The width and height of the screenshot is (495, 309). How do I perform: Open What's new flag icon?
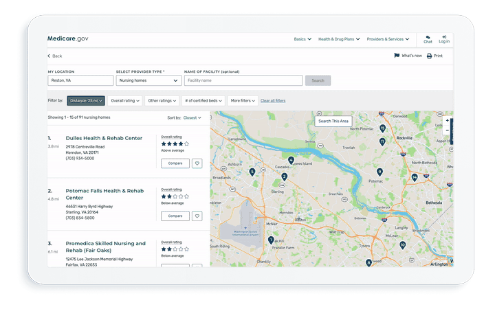(x=397, y=56)
